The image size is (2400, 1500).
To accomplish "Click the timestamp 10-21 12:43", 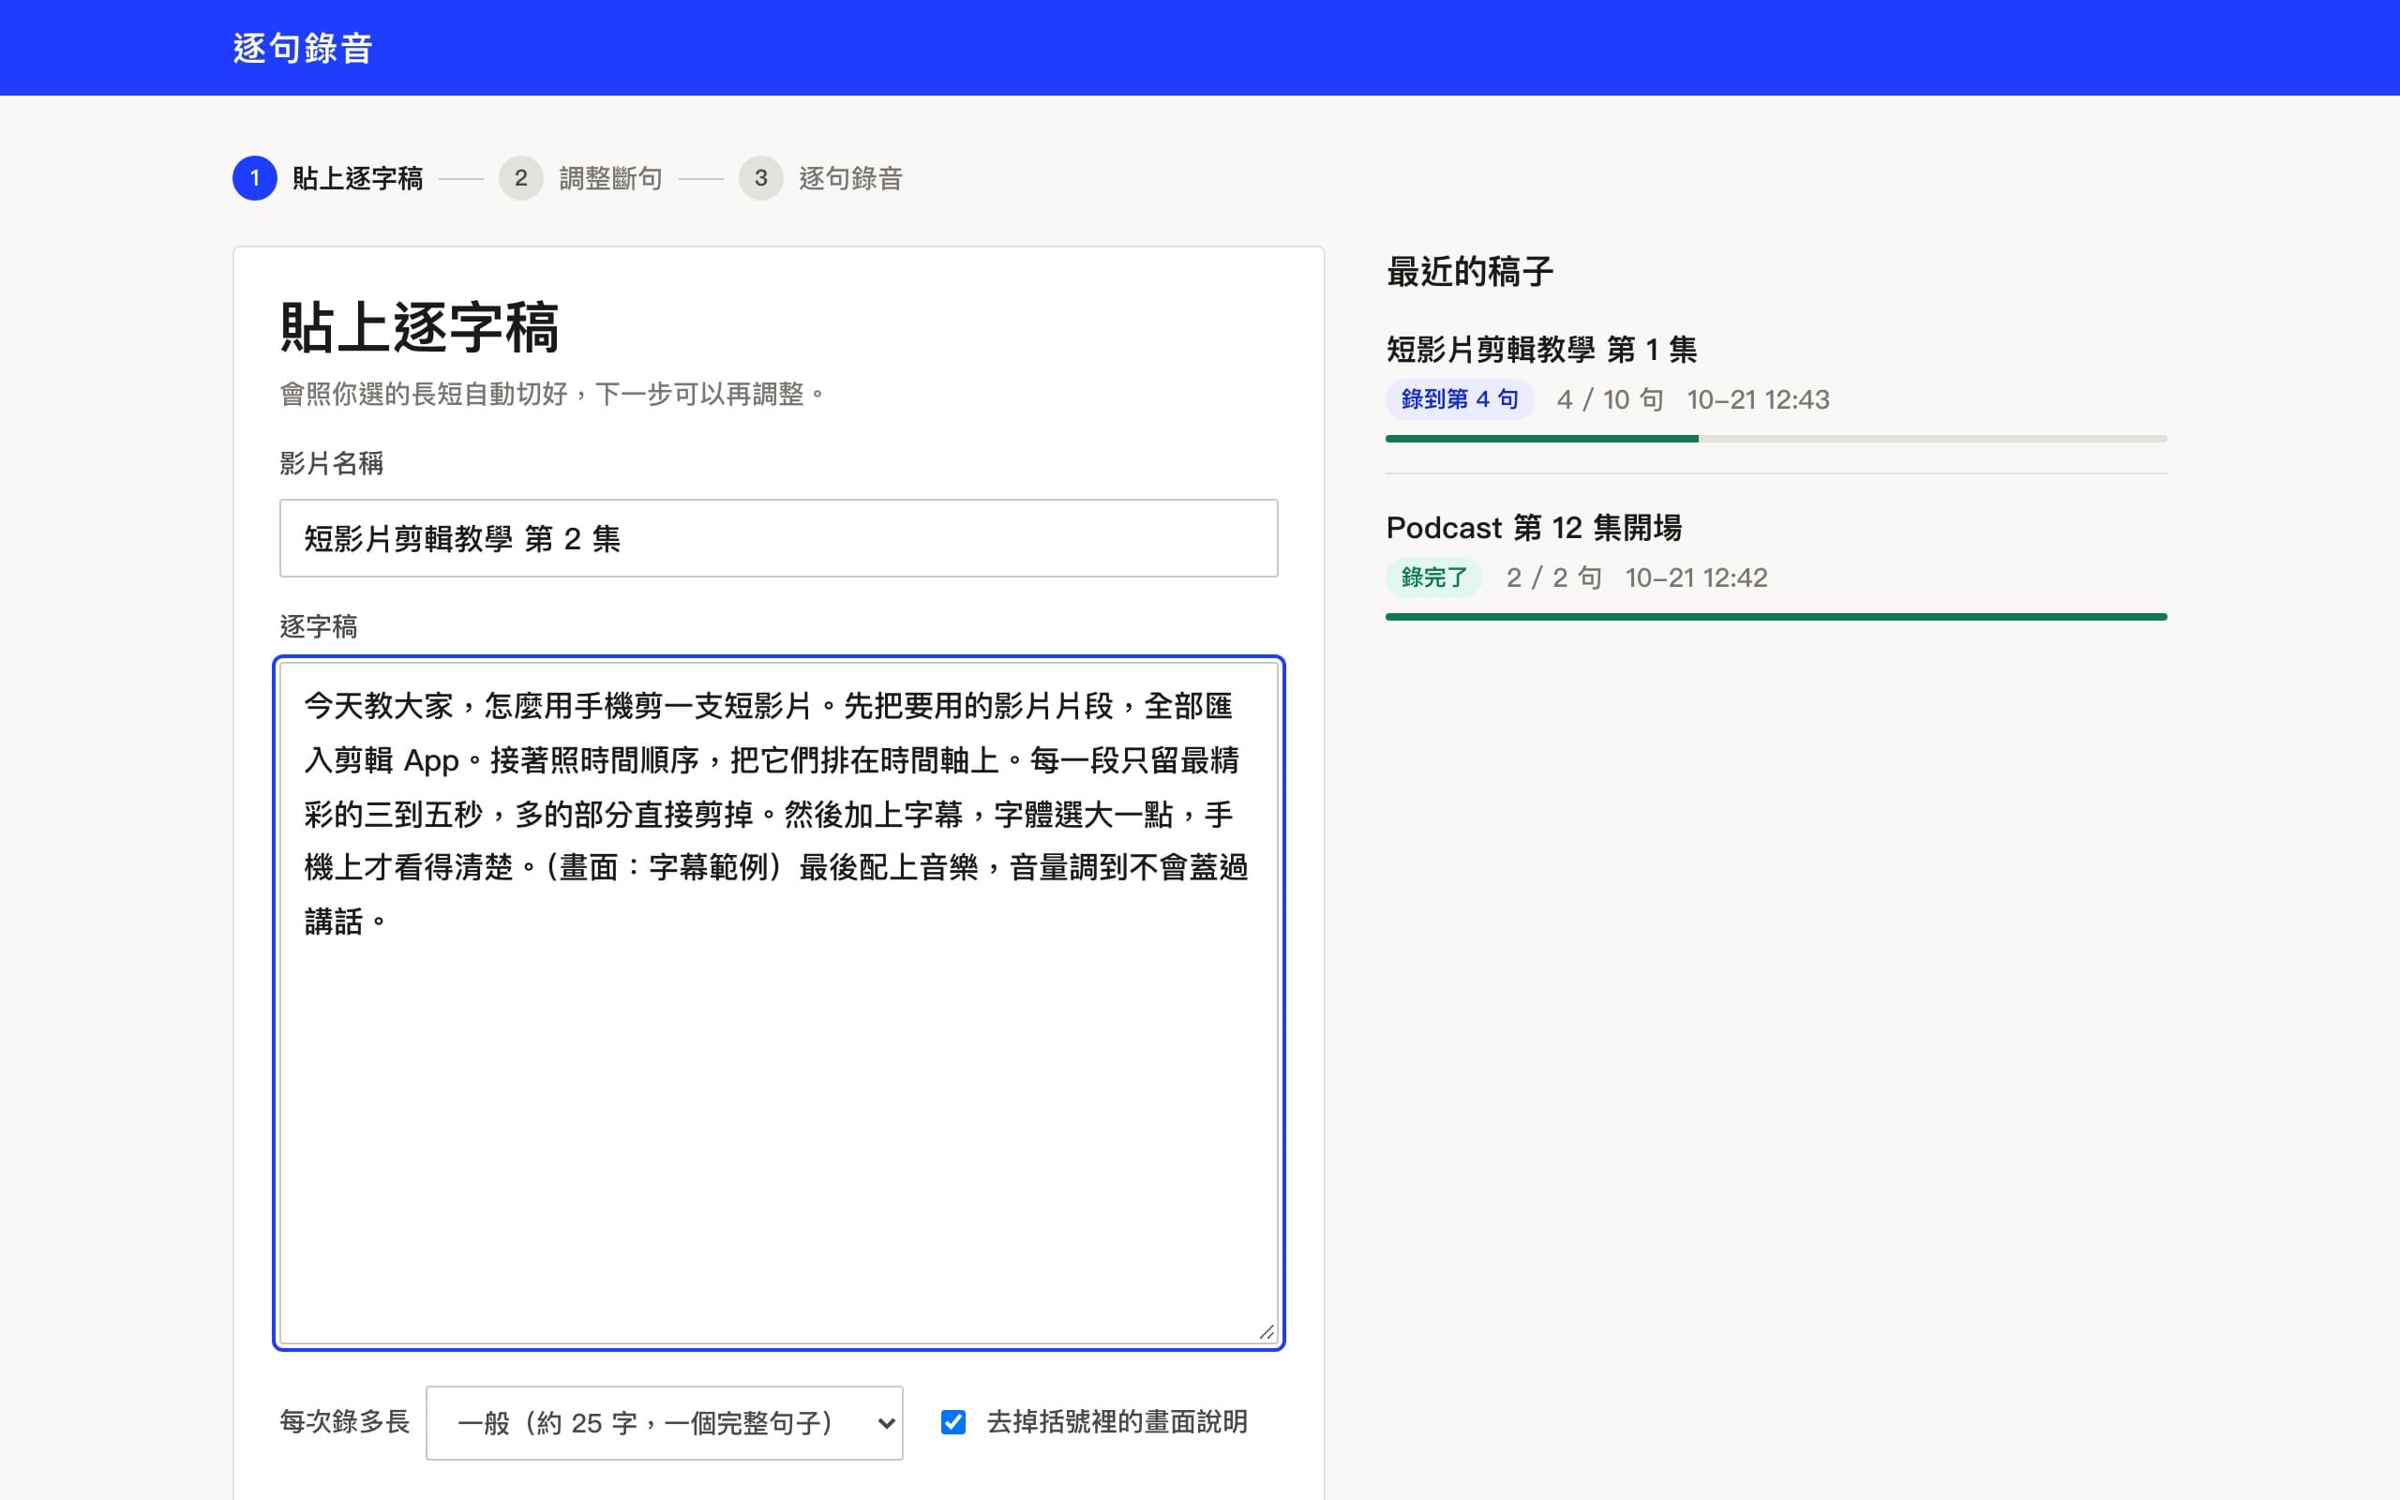I will tap(1759, 398).
